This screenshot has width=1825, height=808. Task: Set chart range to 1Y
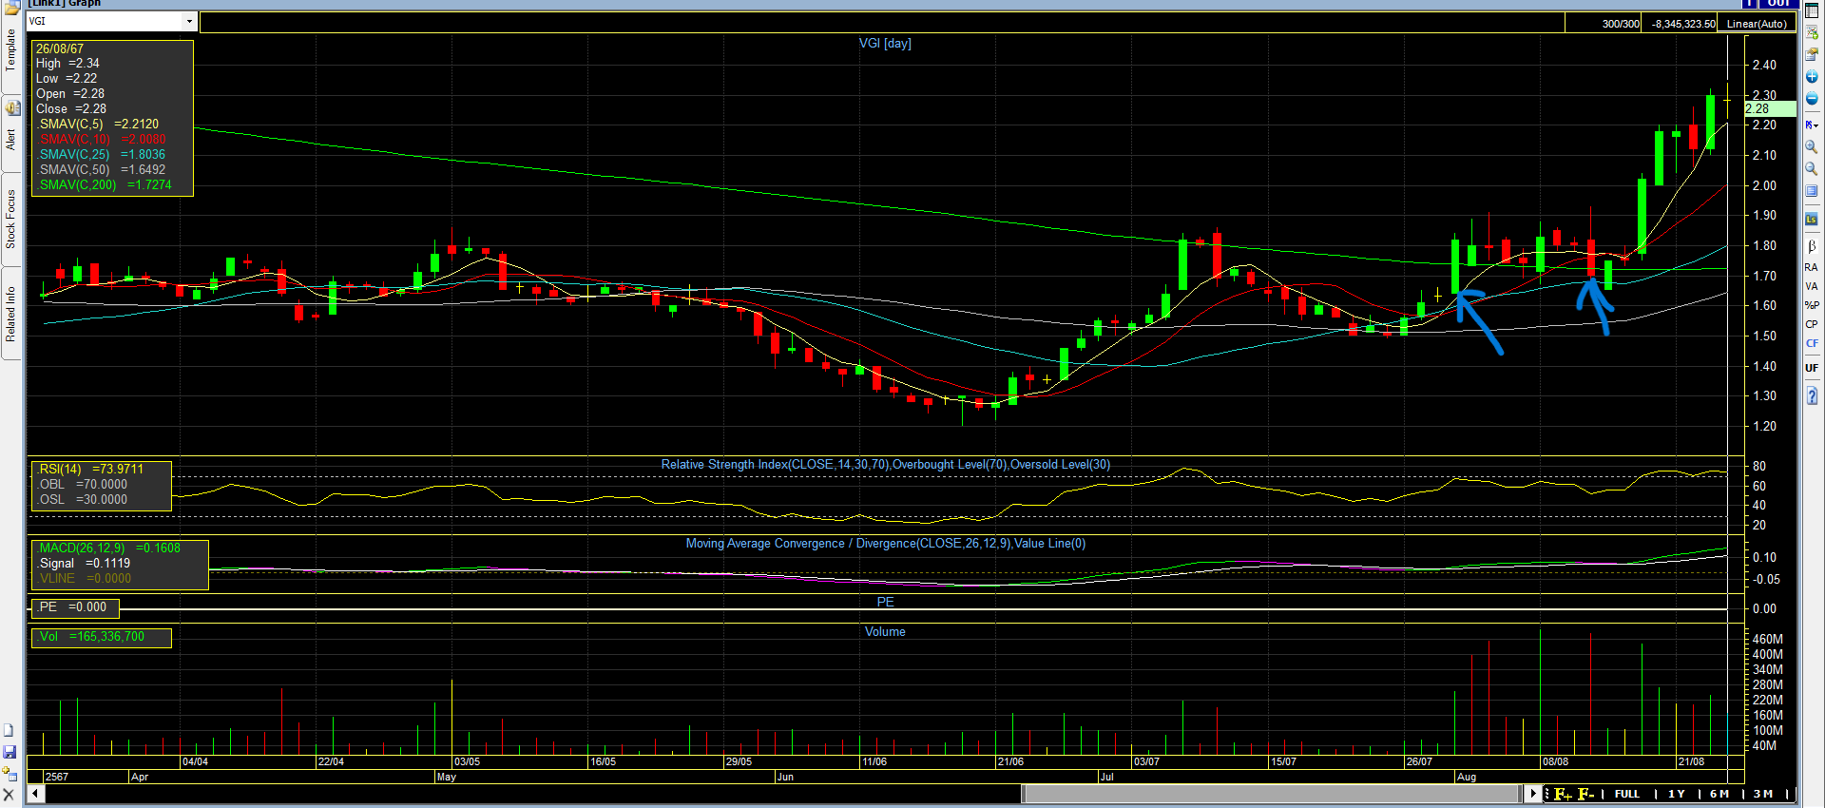coord(1676,794)
